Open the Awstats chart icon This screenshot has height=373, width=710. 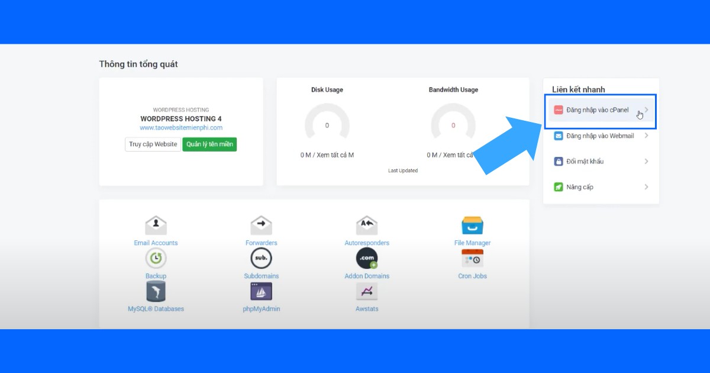click(367, 291)
